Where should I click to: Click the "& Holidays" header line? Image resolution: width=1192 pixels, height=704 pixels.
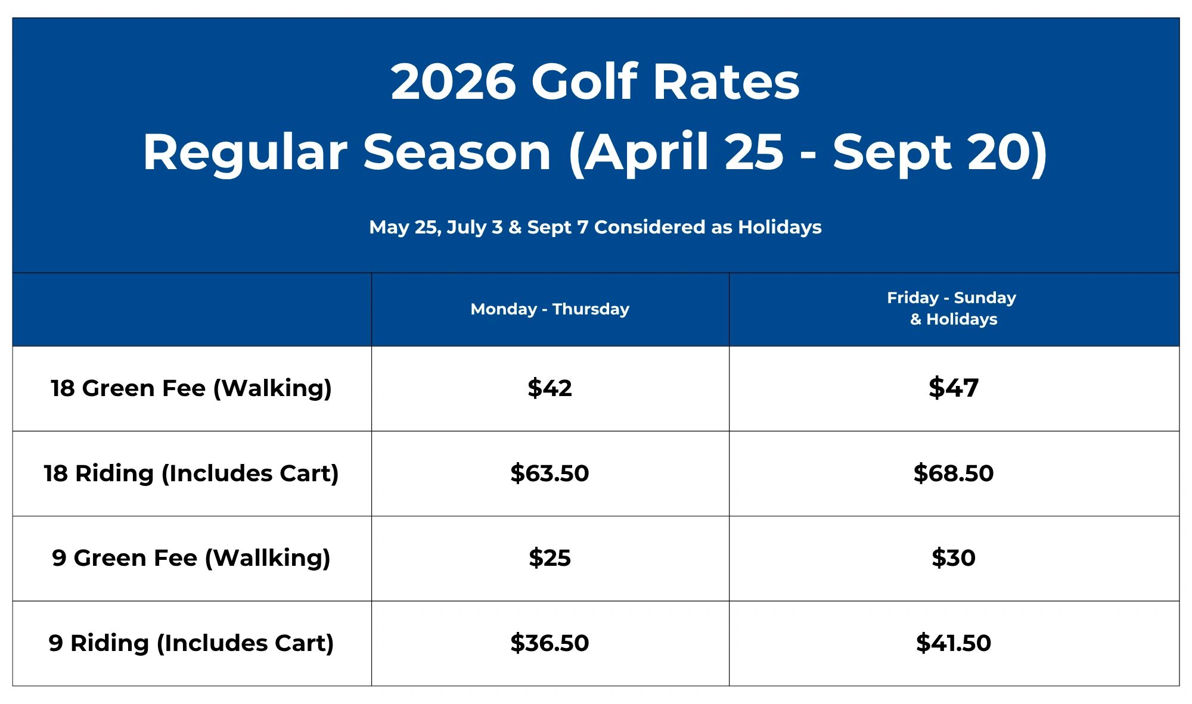tap(954, 319)
